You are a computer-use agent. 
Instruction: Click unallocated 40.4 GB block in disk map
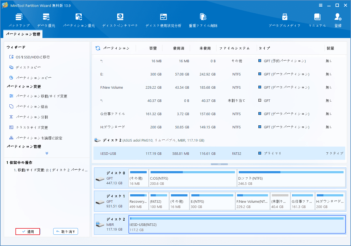pos(280,201)
